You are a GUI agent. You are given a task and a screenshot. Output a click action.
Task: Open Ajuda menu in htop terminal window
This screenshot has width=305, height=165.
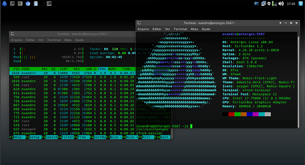pyautogui.click(x=79, y=40)
